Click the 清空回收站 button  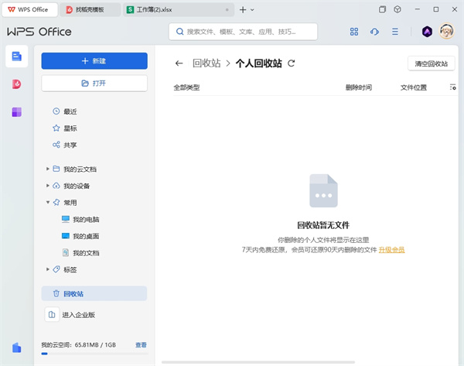click(432, 63)
